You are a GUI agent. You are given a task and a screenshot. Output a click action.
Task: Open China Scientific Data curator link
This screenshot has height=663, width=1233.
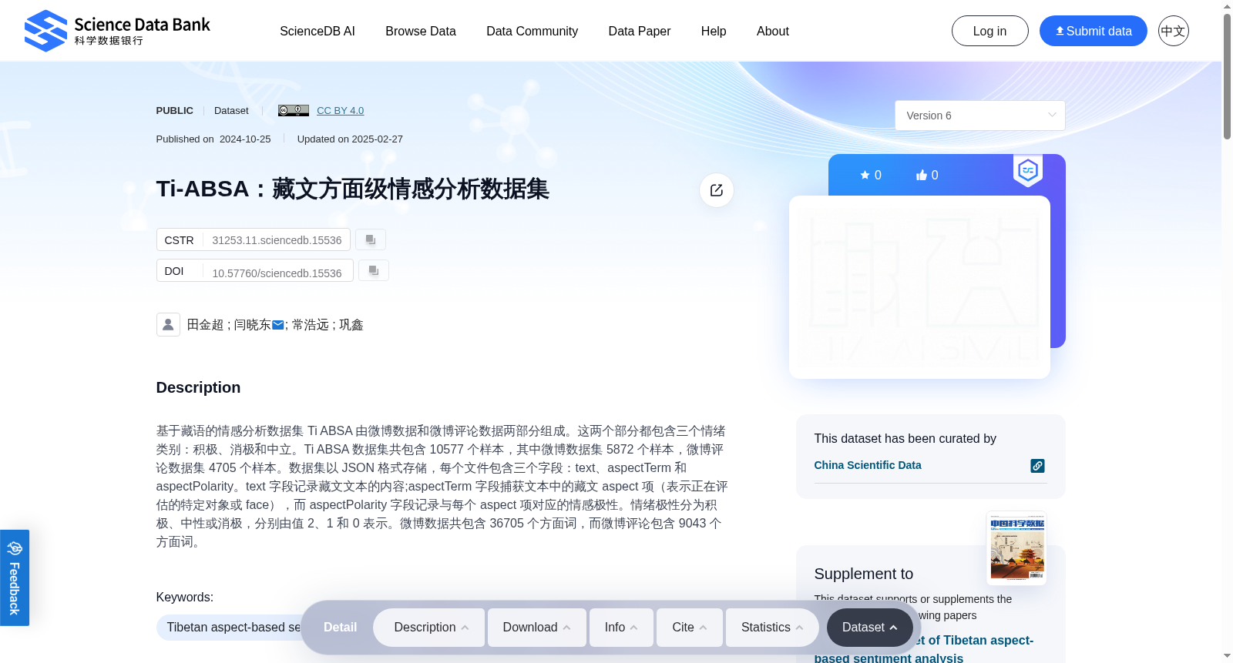pyautogui.click(x=868, y=465)
